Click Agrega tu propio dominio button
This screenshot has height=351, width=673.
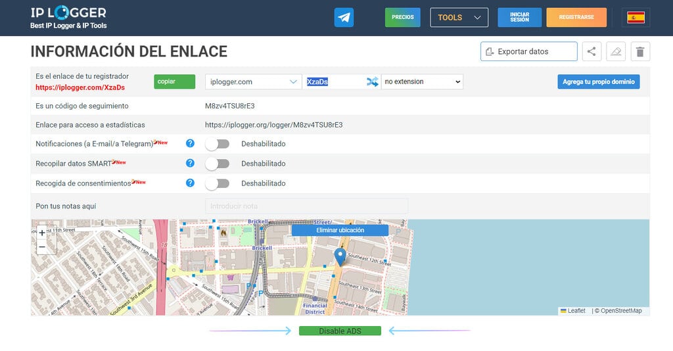coord(598,82)
